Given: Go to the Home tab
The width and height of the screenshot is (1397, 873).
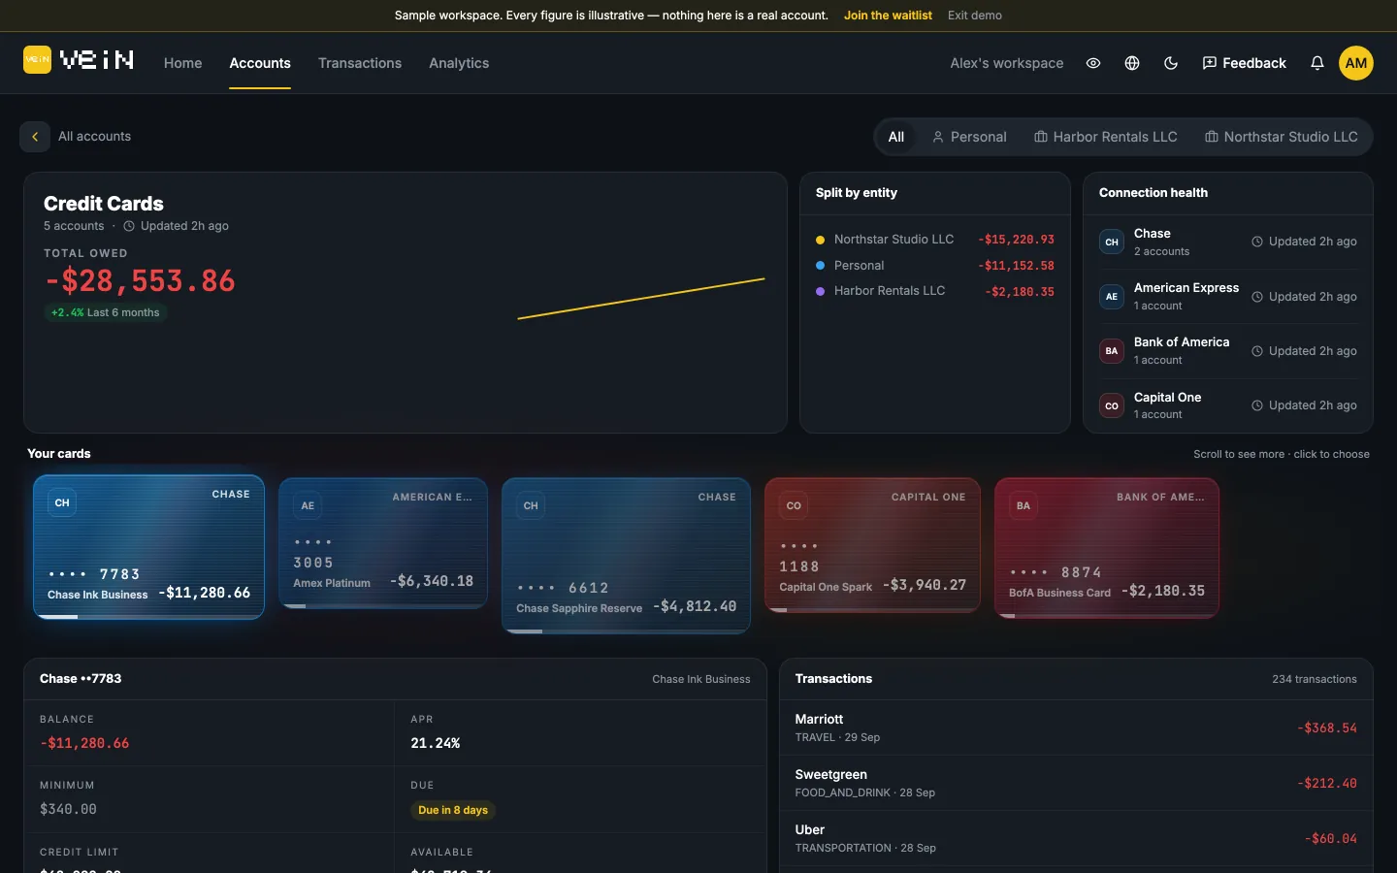Looking at the screenshot, I should click(183, 63).
